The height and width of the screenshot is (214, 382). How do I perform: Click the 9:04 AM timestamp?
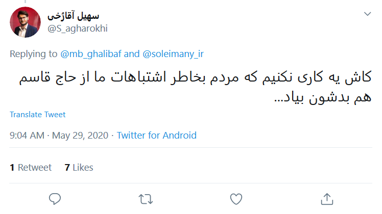[x=27, y=136]
